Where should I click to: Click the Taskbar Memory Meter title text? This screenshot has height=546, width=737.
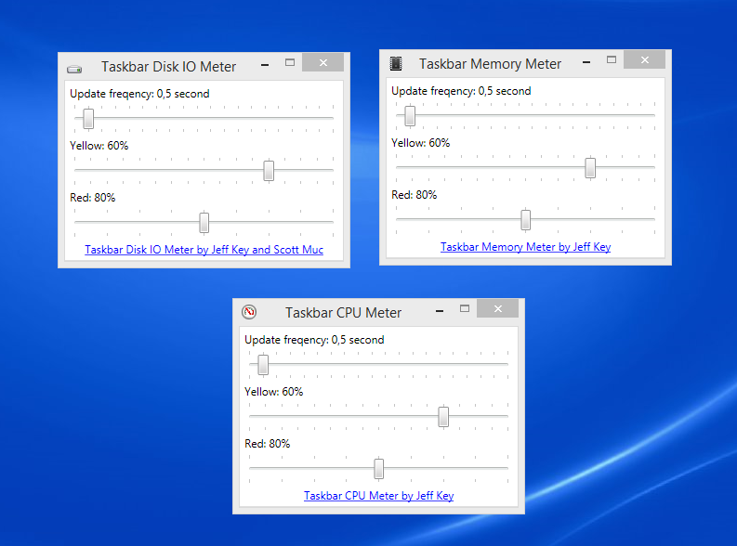coord(490,64)
